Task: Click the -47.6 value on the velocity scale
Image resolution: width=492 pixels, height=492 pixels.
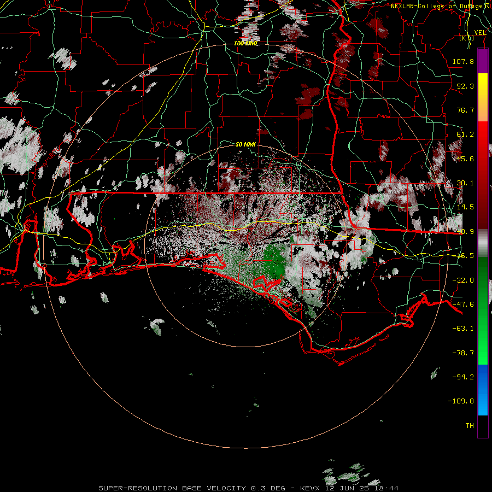Action: [463, 304]
